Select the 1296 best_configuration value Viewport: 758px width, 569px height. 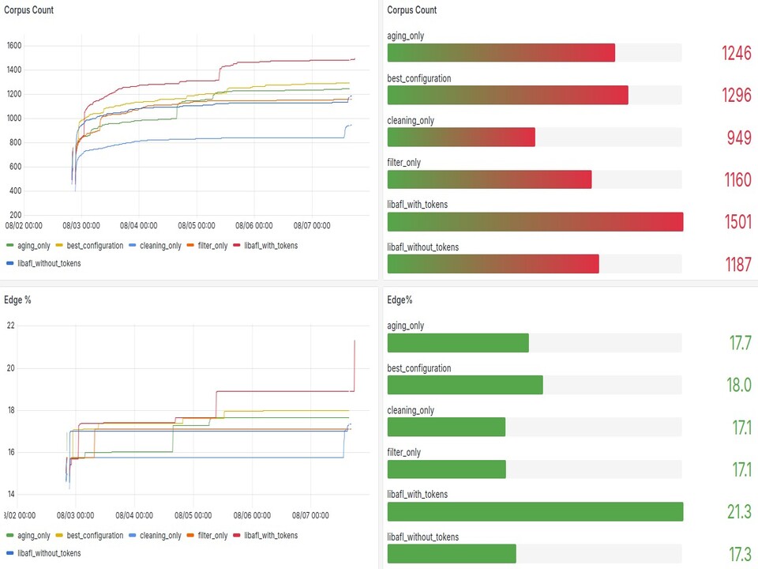coord(736,96)
